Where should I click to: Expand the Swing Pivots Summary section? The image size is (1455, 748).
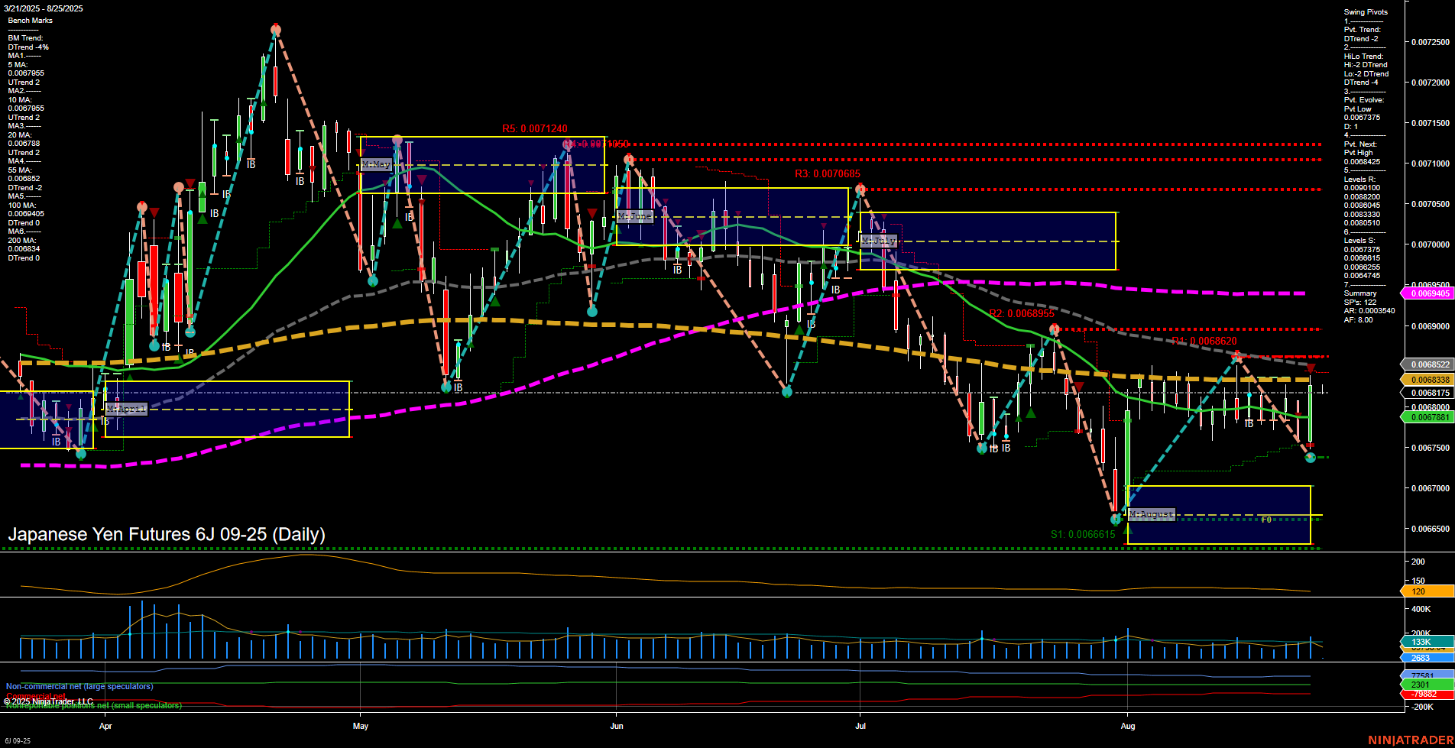pyautogui.click(x=1359, y=293)
